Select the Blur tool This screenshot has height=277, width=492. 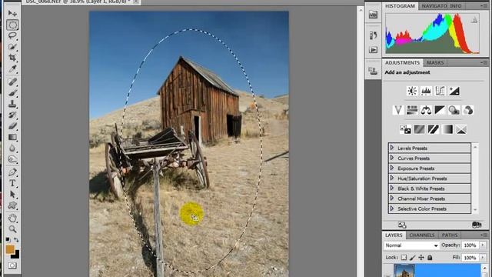point(12,149)
